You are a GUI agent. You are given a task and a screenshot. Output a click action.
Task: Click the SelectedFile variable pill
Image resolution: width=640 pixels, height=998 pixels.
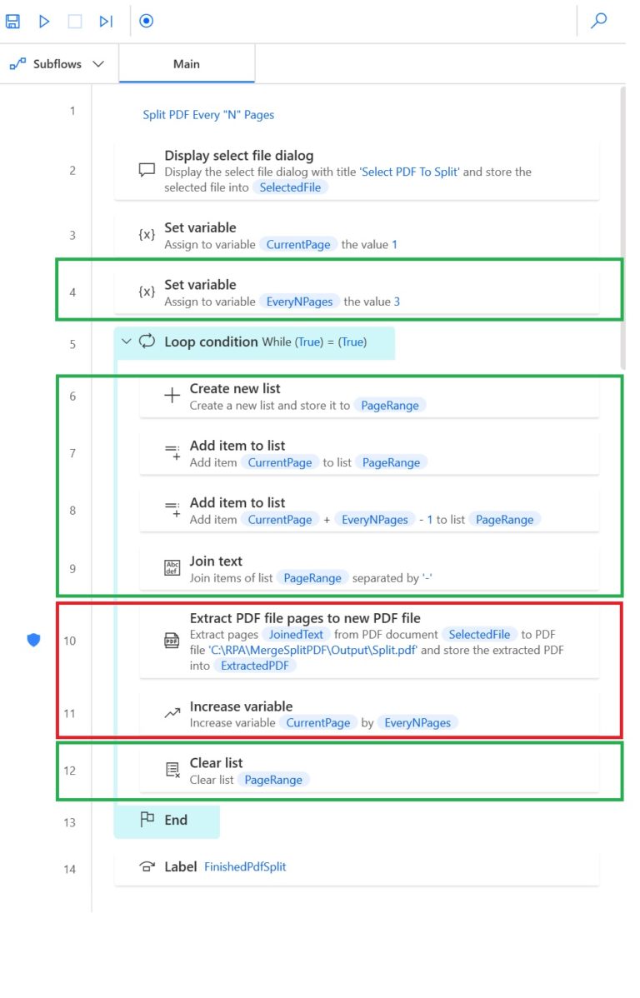tap(291, 187)
